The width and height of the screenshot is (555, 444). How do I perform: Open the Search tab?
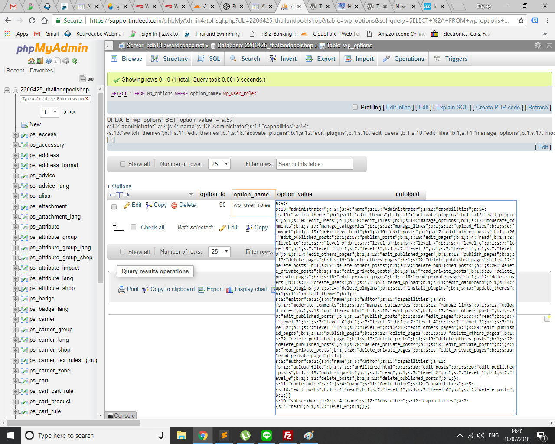[x=245, y=59]
